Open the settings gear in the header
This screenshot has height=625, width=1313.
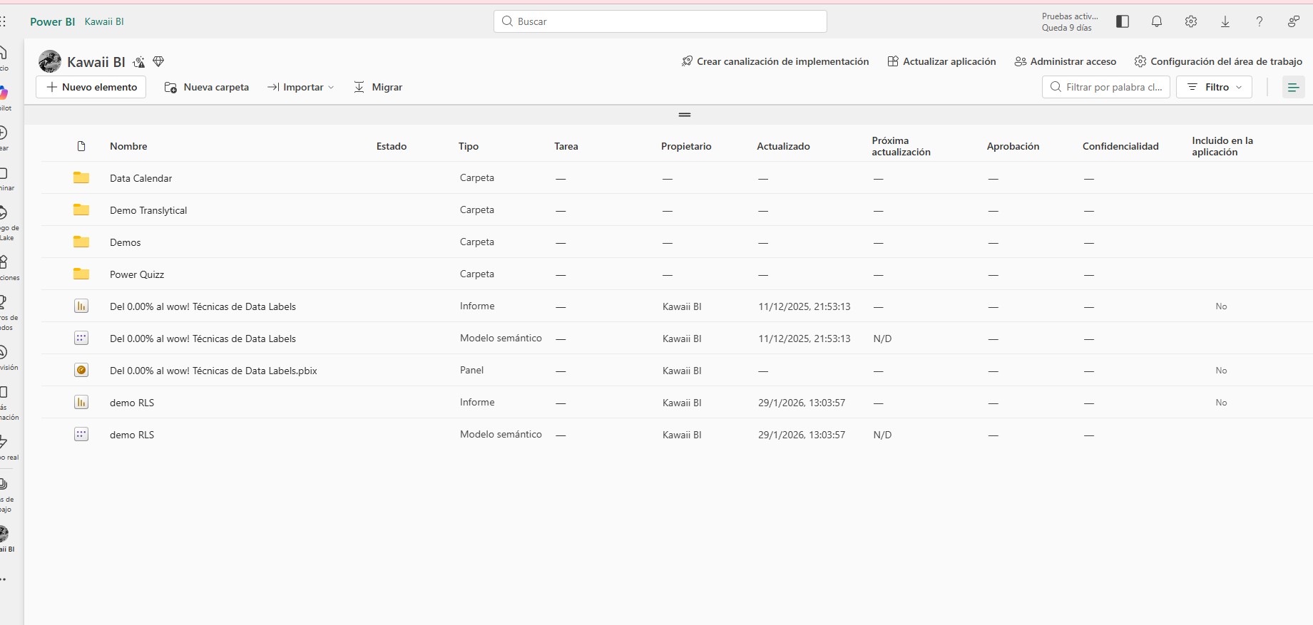point(1191,21)
